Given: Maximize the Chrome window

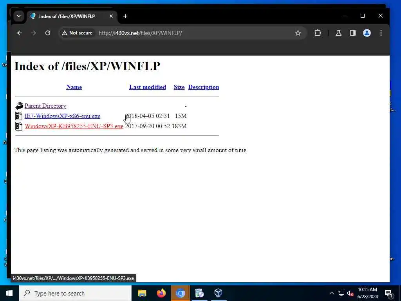Looking at the screenshot, I should point(362,16).
